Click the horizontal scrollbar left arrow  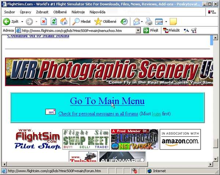(x=4, y=164)
